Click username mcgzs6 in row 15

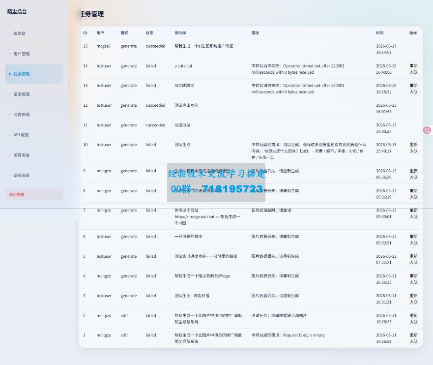104,46
